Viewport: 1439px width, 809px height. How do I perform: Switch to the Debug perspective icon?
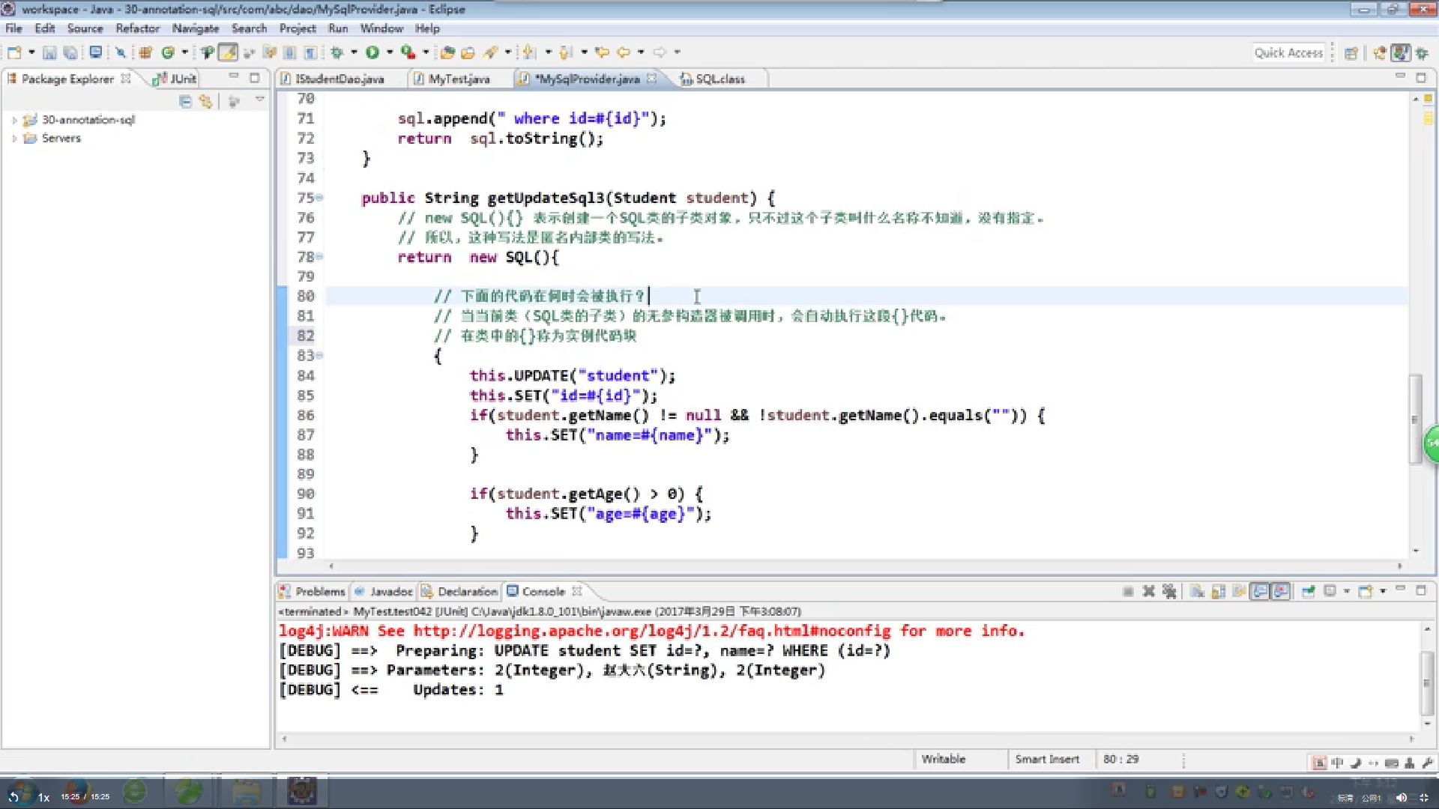point(1422,53)
